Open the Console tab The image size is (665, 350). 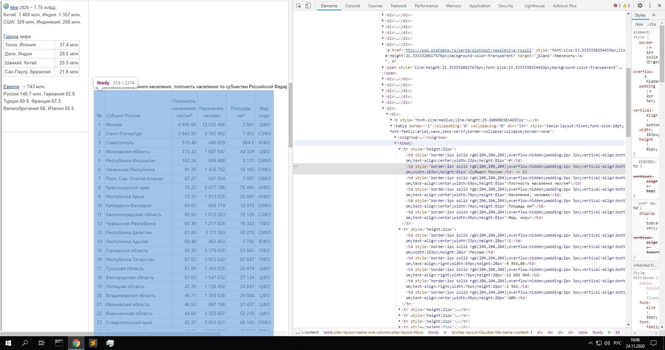coord(353,6)
